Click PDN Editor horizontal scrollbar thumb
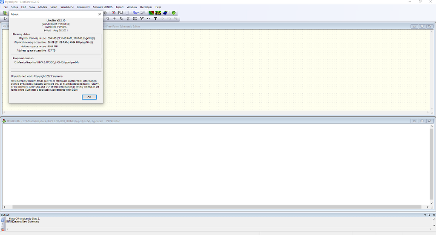Image resolution: width=436 pixels, height=235 pixels. (x=217, y=207)
